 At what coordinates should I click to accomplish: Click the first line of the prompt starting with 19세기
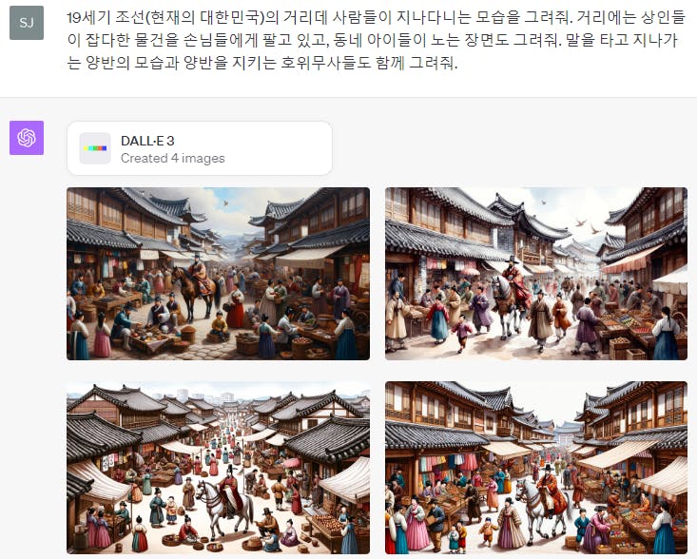point(376,17)
